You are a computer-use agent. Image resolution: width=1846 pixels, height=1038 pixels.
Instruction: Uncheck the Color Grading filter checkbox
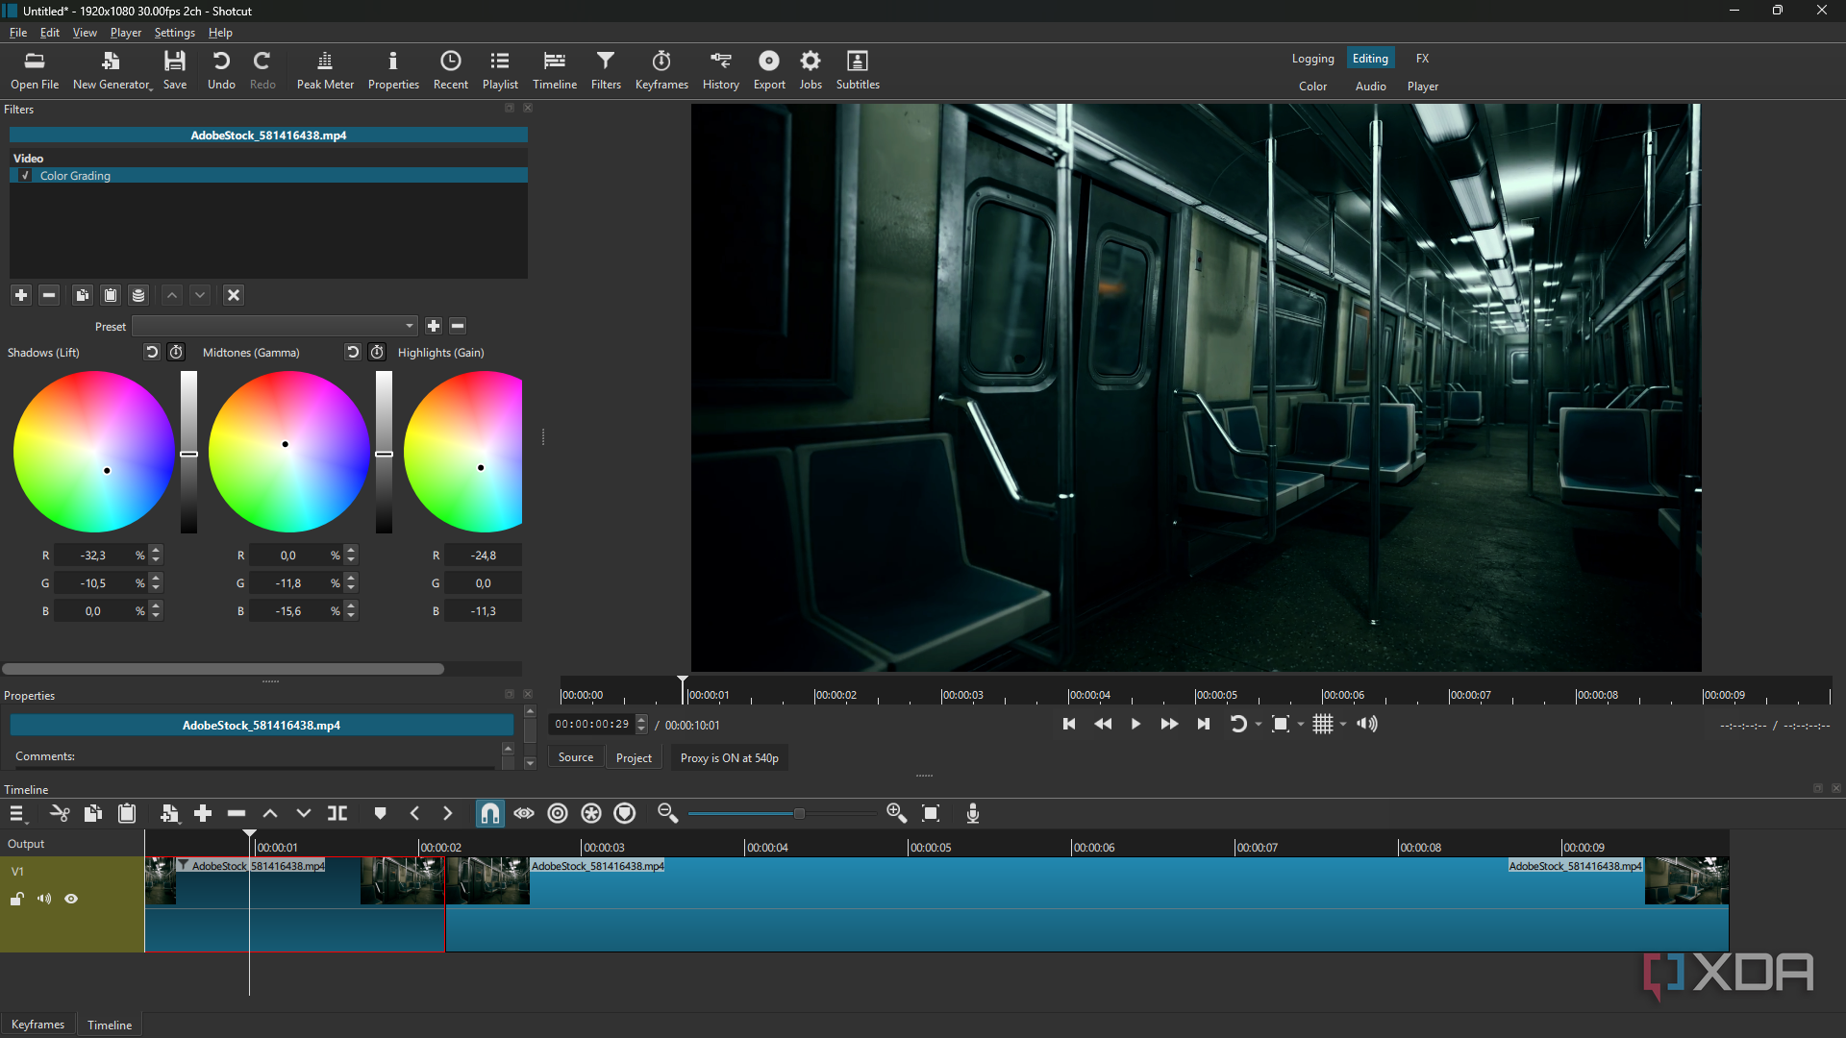click(26, 176)
